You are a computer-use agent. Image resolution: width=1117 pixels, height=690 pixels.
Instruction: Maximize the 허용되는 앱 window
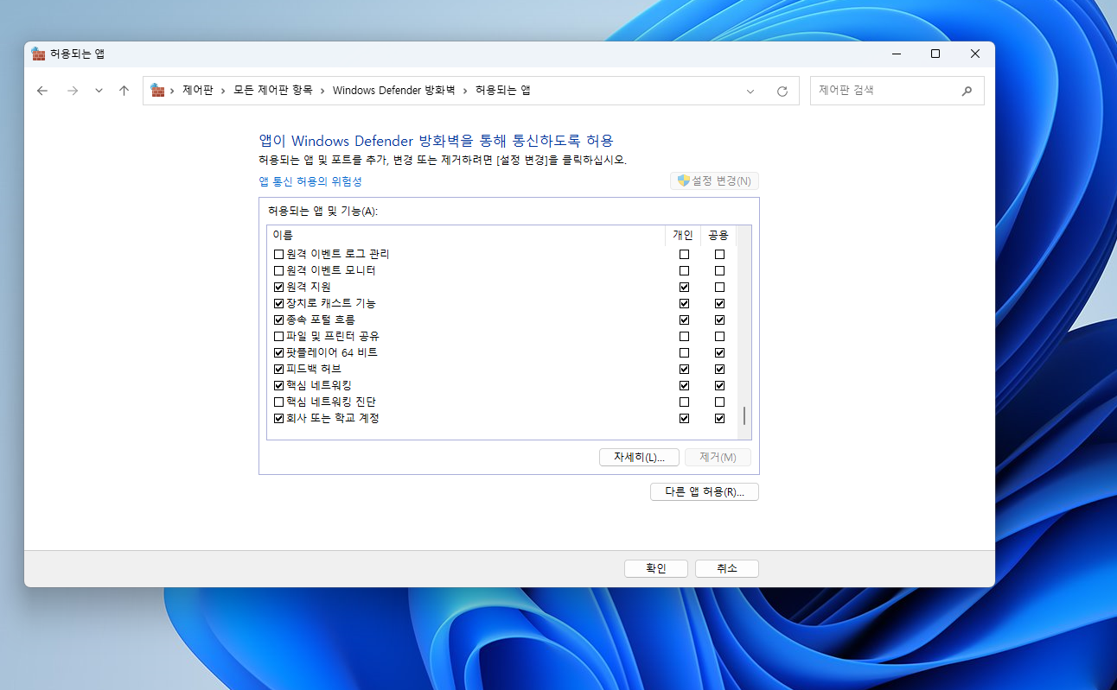click(x=935, y=54)
